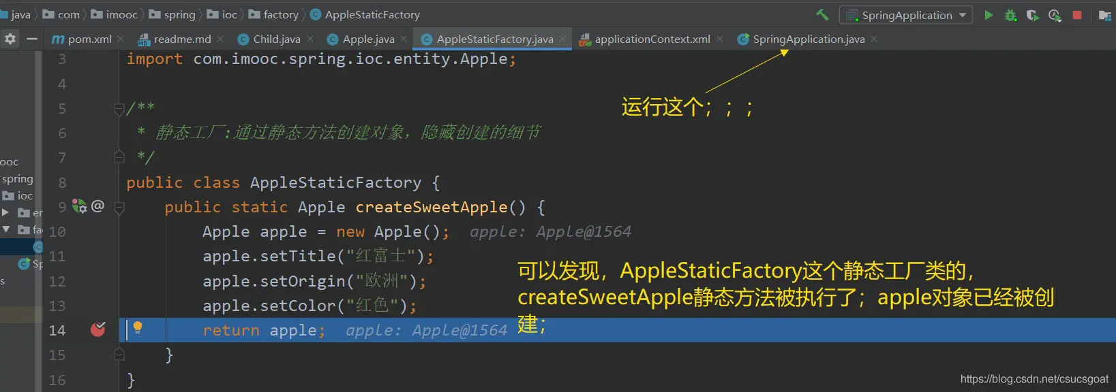Click the green Run button
This screenshot has width=1116, height=392.
989,15
